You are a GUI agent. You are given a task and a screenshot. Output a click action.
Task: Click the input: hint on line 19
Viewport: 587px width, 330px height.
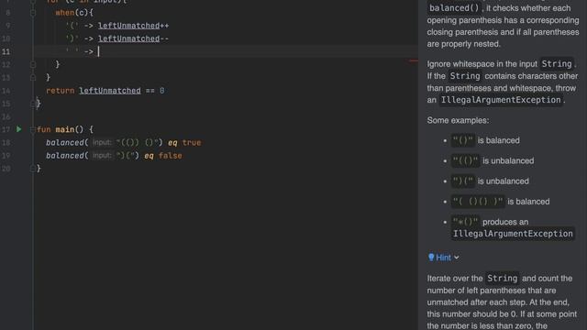pyautogui.click(x=102, y=156)
